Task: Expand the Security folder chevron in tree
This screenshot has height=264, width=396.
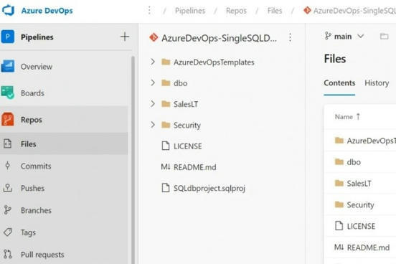Action: (x=153, y=125)
